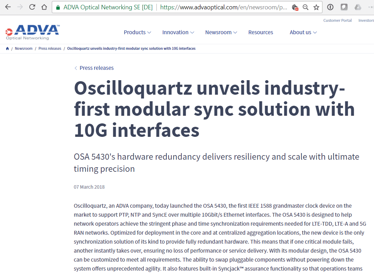
Task: Open the Innovation dropdown
Action: (x=178, y=32)
